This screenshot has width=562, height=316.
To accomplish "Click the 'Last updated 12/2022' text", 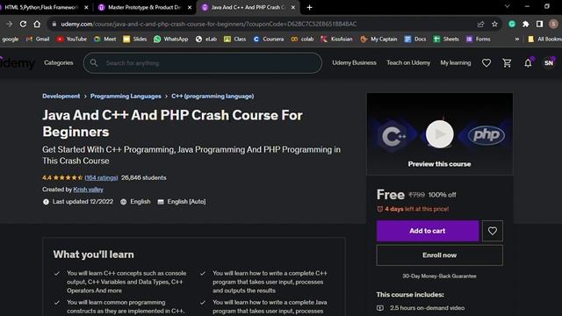I will (83, 202).
